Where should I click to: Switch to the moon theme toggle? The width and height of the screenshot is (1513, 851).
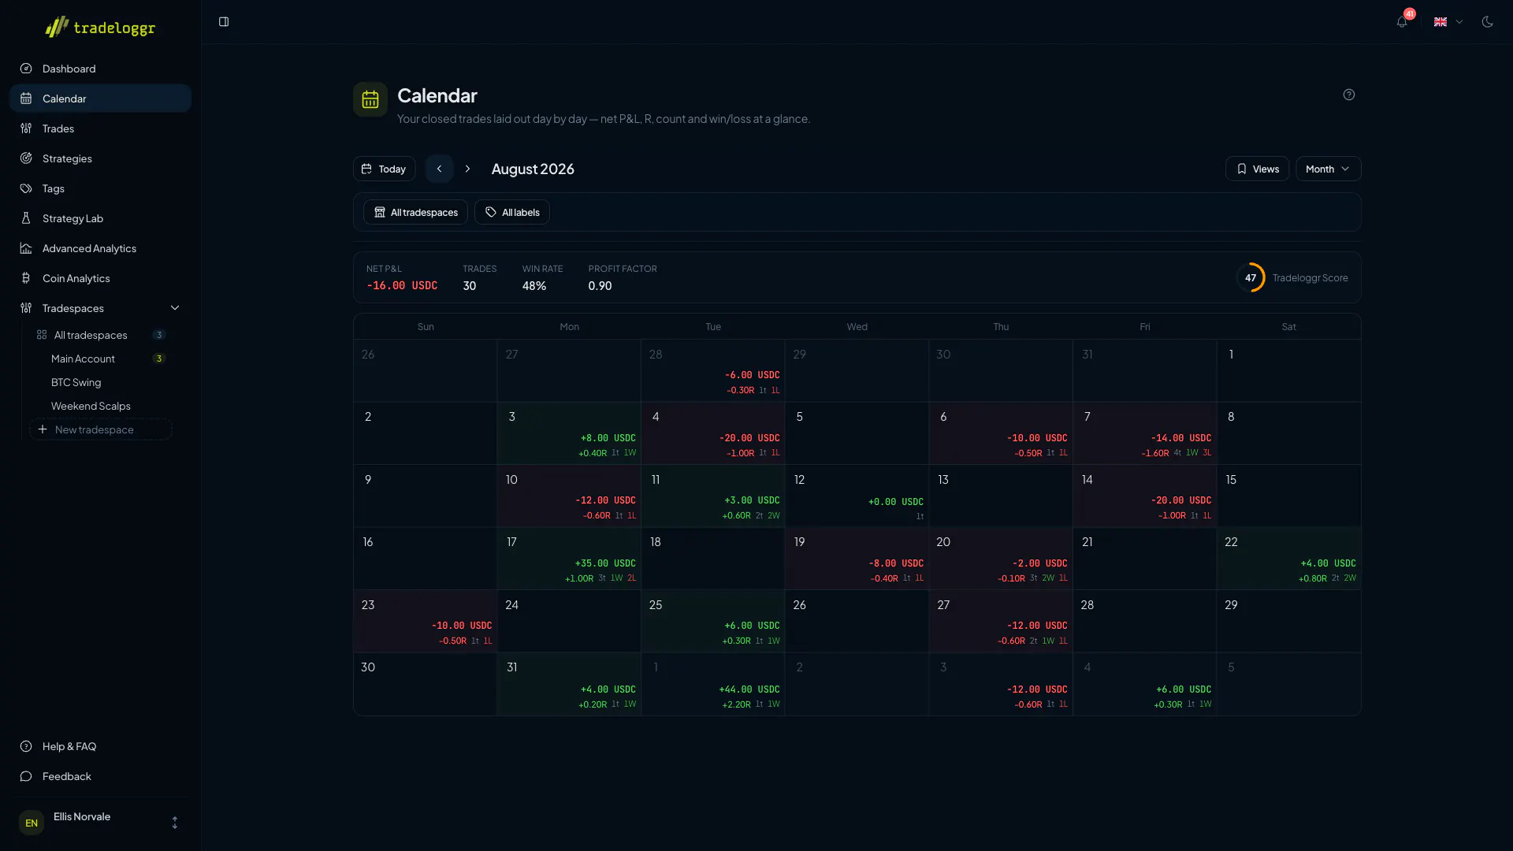tap(1488, 22)
